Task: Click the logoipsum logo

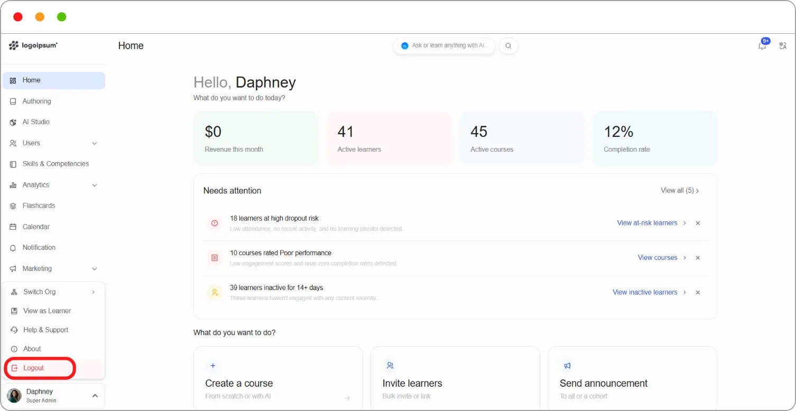Action: (x=33, y=45)
